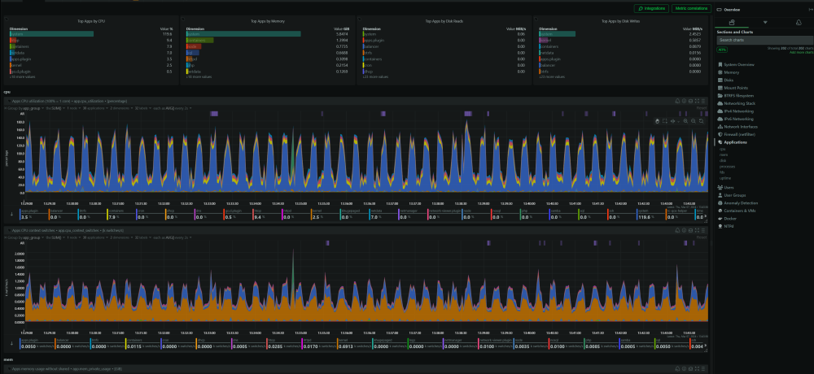Toggle the containers dimension in CPU utilization legend
This screenshot has width=814, height=374.
[x=116, y=215]
